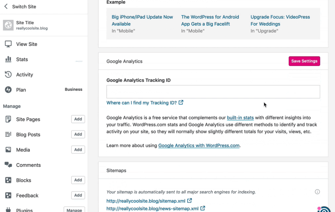Screen dimensions: 335x212
Task: Focus the Google Analytics Tracking ID field
Action: 213,92
